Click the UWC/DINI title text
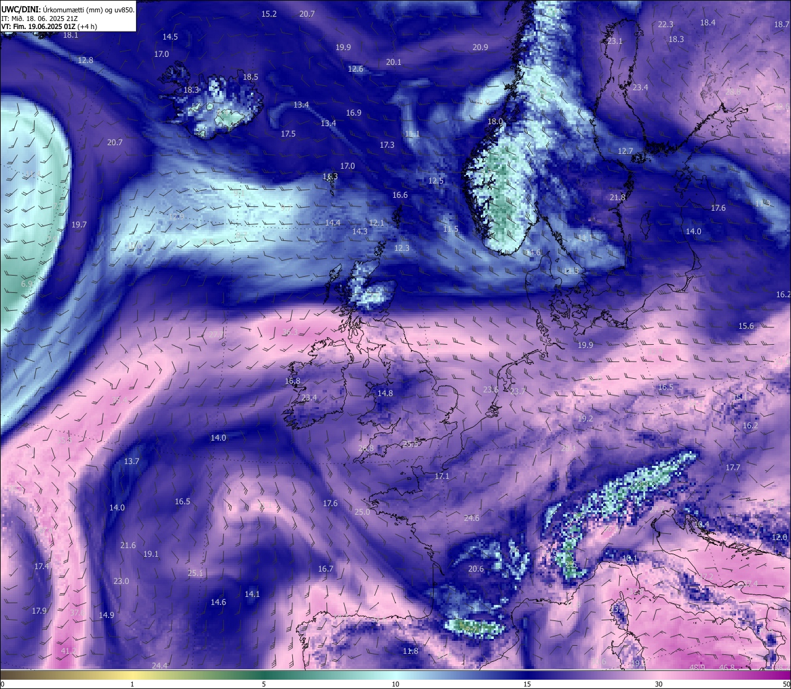The image size is (791, 689). click(68, 10)
